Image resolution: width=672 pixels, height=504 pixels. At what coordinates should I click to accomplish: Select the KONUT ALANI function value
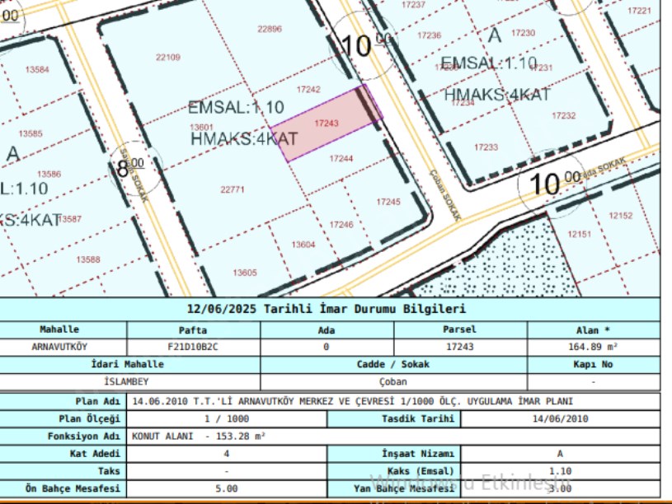click(198, 436)
